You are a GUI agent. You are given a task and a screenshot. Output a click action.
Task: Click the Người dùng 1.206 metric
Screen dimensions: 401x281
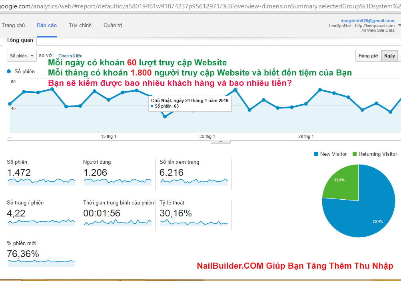pyautogui.click(x=95, y=173)
